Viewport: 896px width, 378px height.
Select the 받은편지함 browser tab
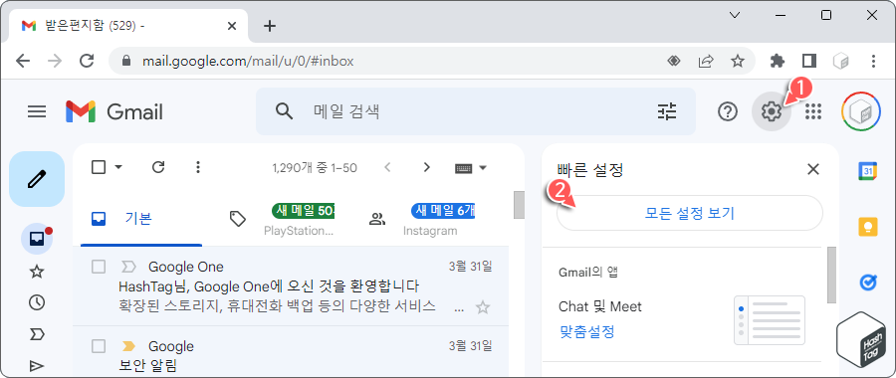point(129,26)
